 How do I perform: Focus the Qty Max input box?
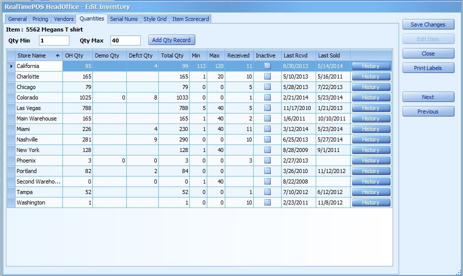click(x=125, y=40)
